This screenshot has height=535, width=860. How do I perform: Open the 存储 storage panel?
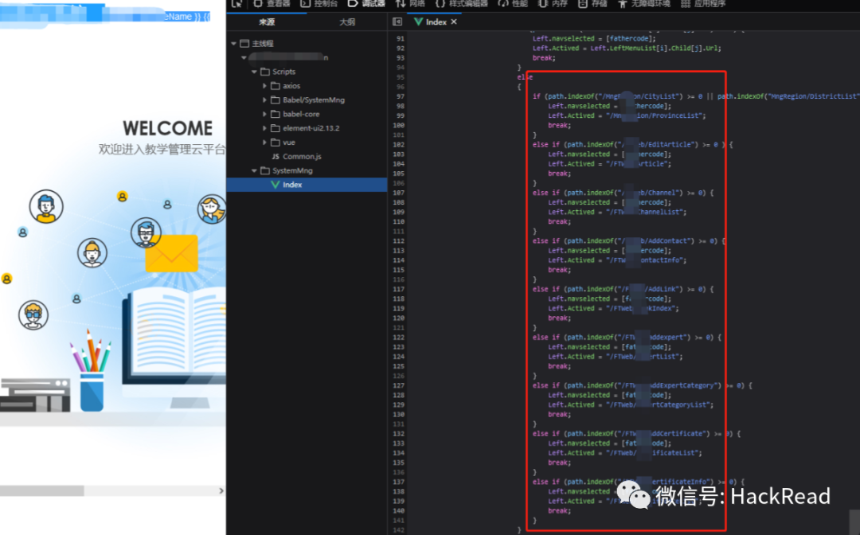point(593,3)
